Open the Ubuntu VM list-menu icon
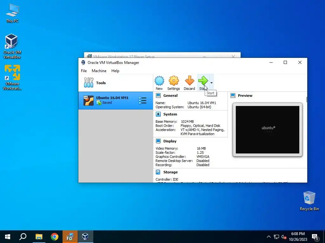This screenshot has height=243, width=325. point(143,100)
